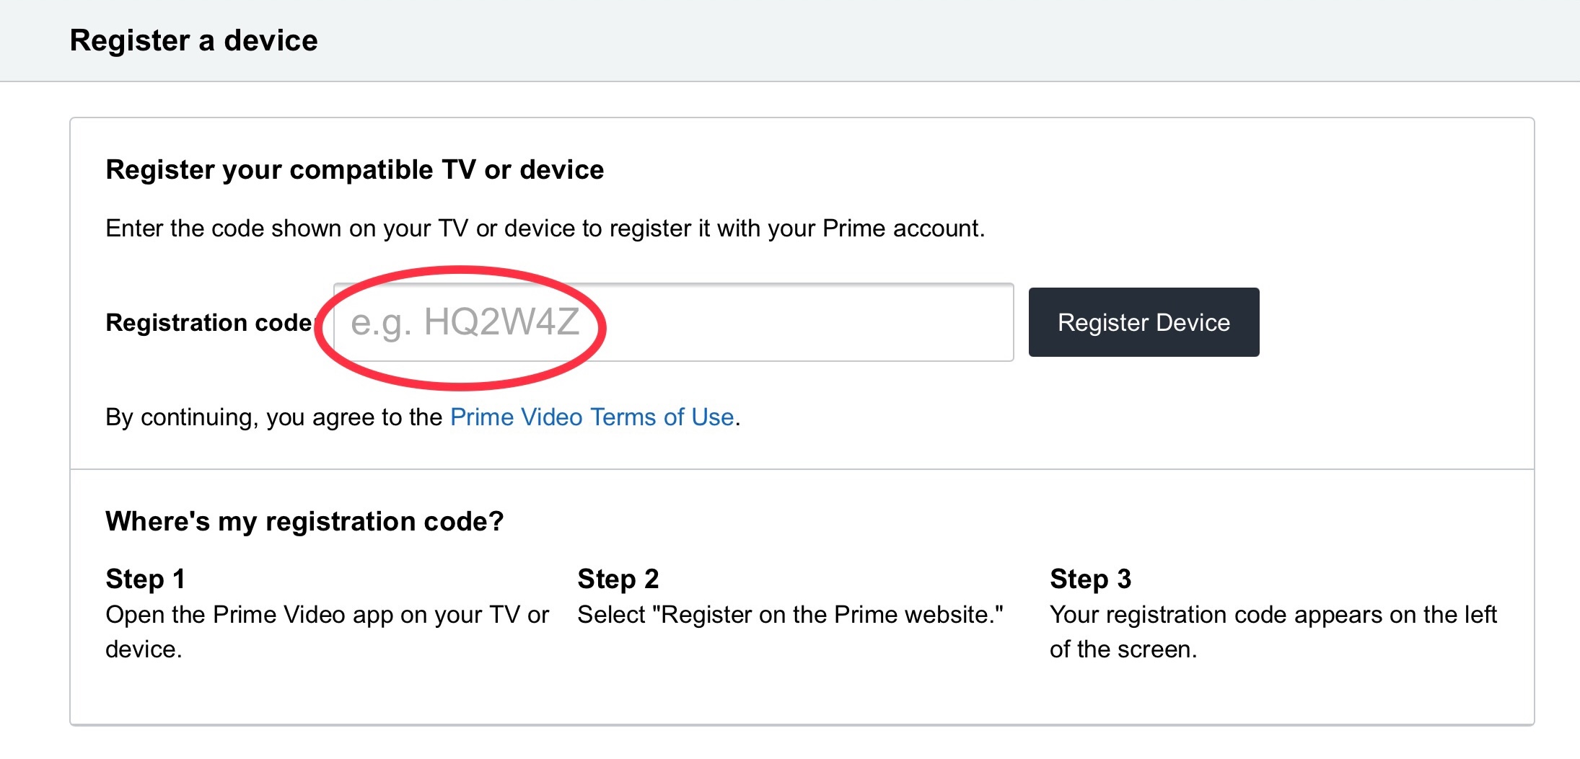Click the 'Register a device' page title

pos(193,40)
